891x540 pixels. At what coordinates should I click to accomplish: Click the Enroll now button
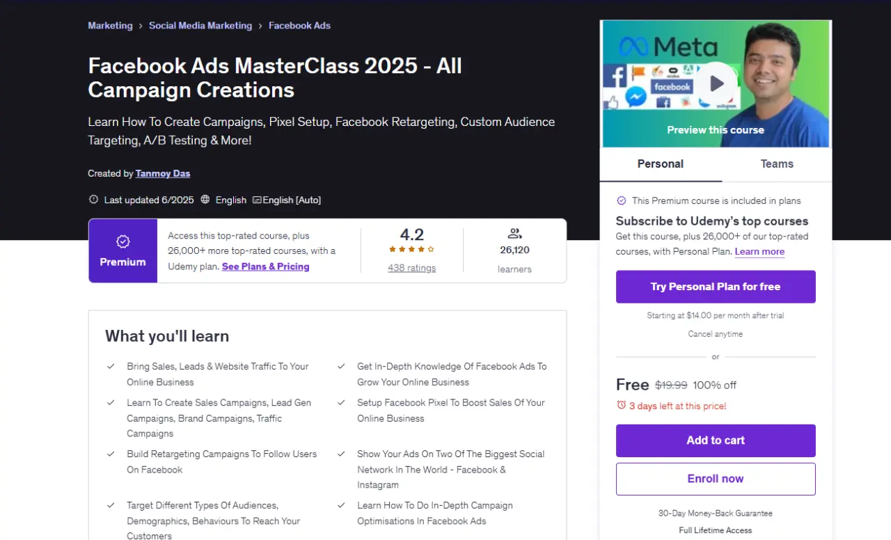click(716, 479)
